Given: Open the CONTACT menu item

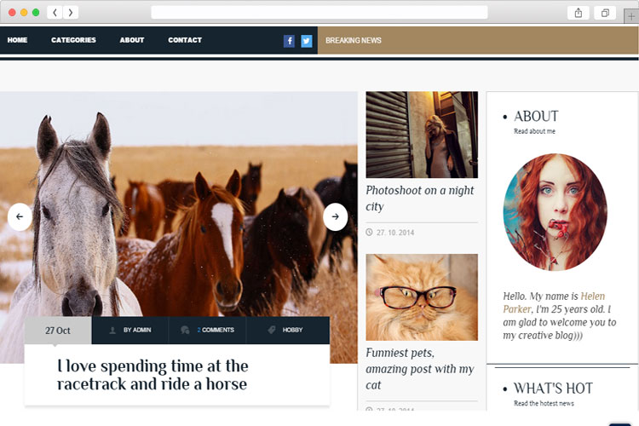Looking at the screenshot, I should coord(185,40).
